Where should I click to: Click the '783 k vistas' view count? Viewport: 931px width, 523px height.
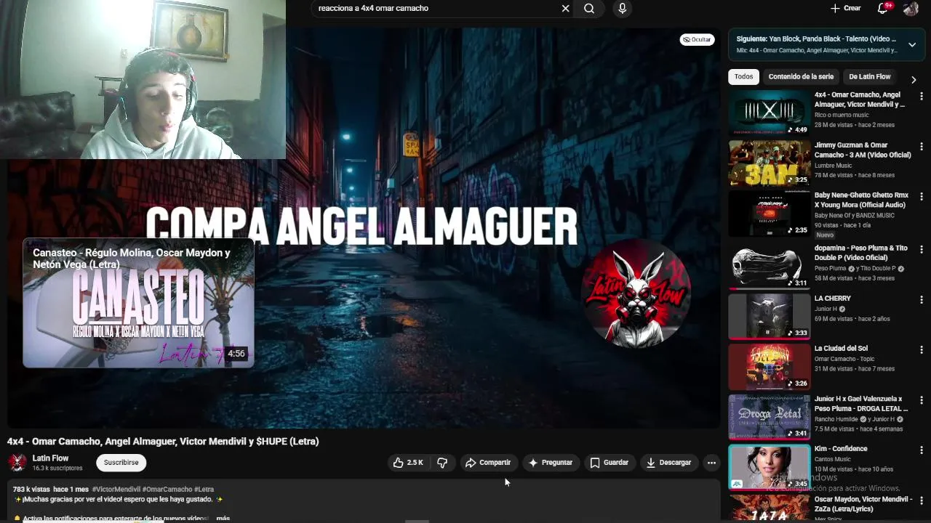[31, 490]
